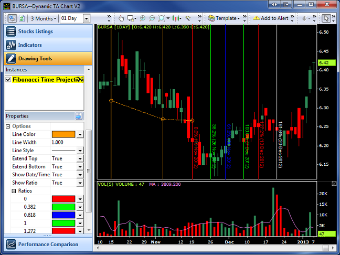Click the title bar window detach icon
The width and height of the screenshot is (340, 255).
pyautogui.click(x=286, y=5)
